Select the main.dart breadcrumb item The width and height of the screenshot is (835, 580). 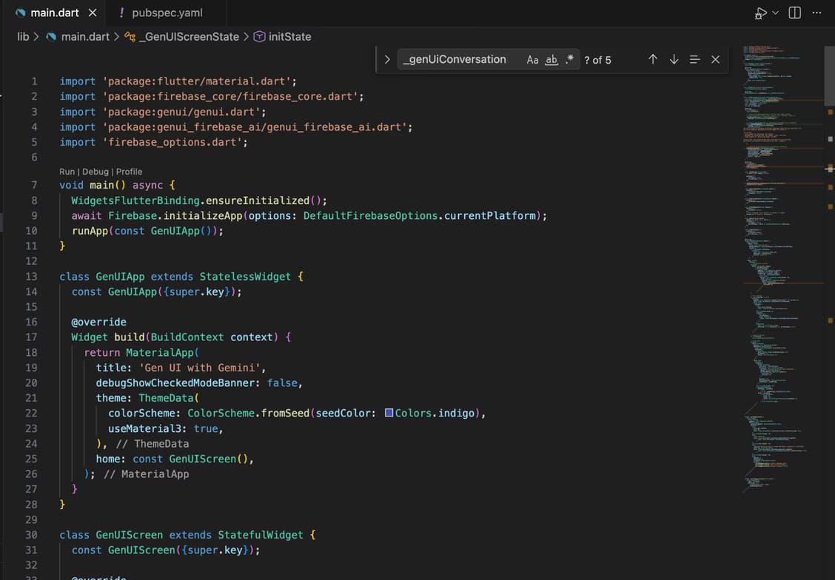click(85, 37)
